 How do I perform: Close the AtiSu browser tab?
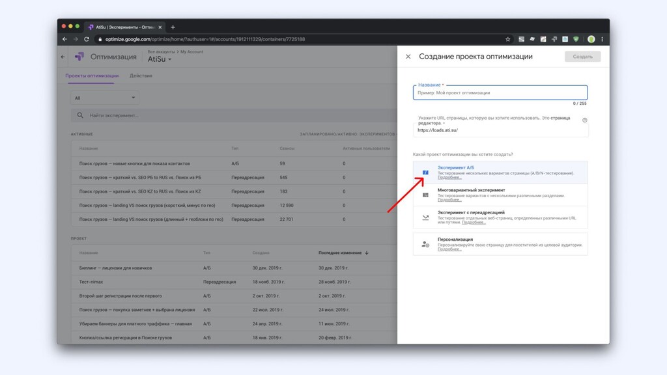[x=160, y=27]
